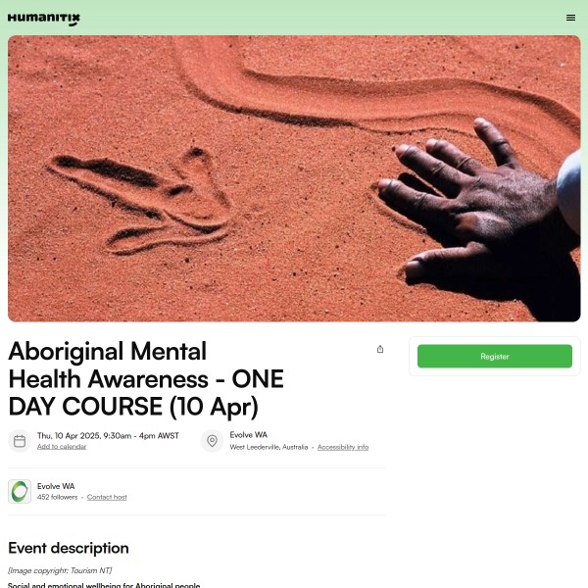Click the event title heading
Image resolution: width=588 pixels, height=588 pixels.
click(146, 379)
